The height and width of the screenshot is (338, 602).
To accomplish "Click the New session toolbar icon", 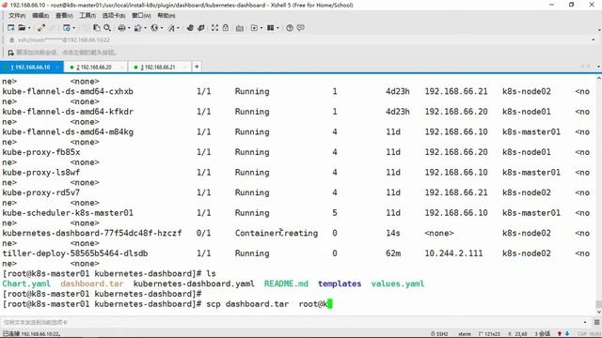I will click(10, 27).
